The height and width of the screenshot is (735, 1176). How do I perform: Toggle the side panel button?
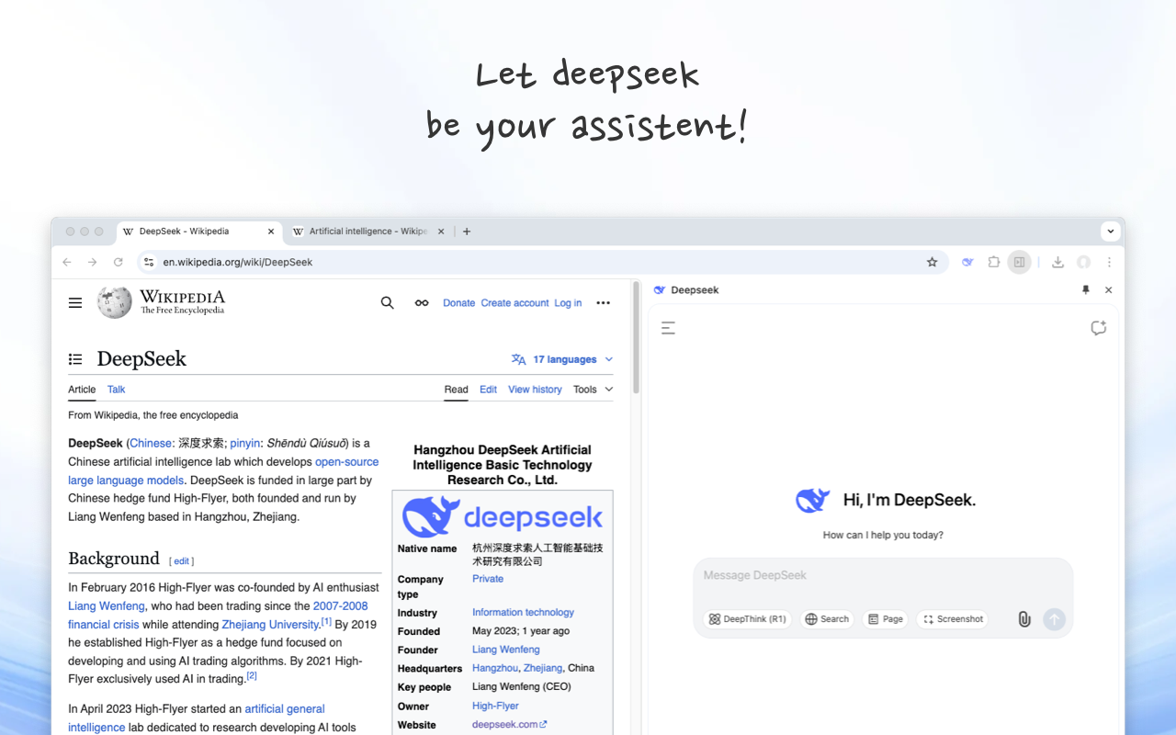1019,262
